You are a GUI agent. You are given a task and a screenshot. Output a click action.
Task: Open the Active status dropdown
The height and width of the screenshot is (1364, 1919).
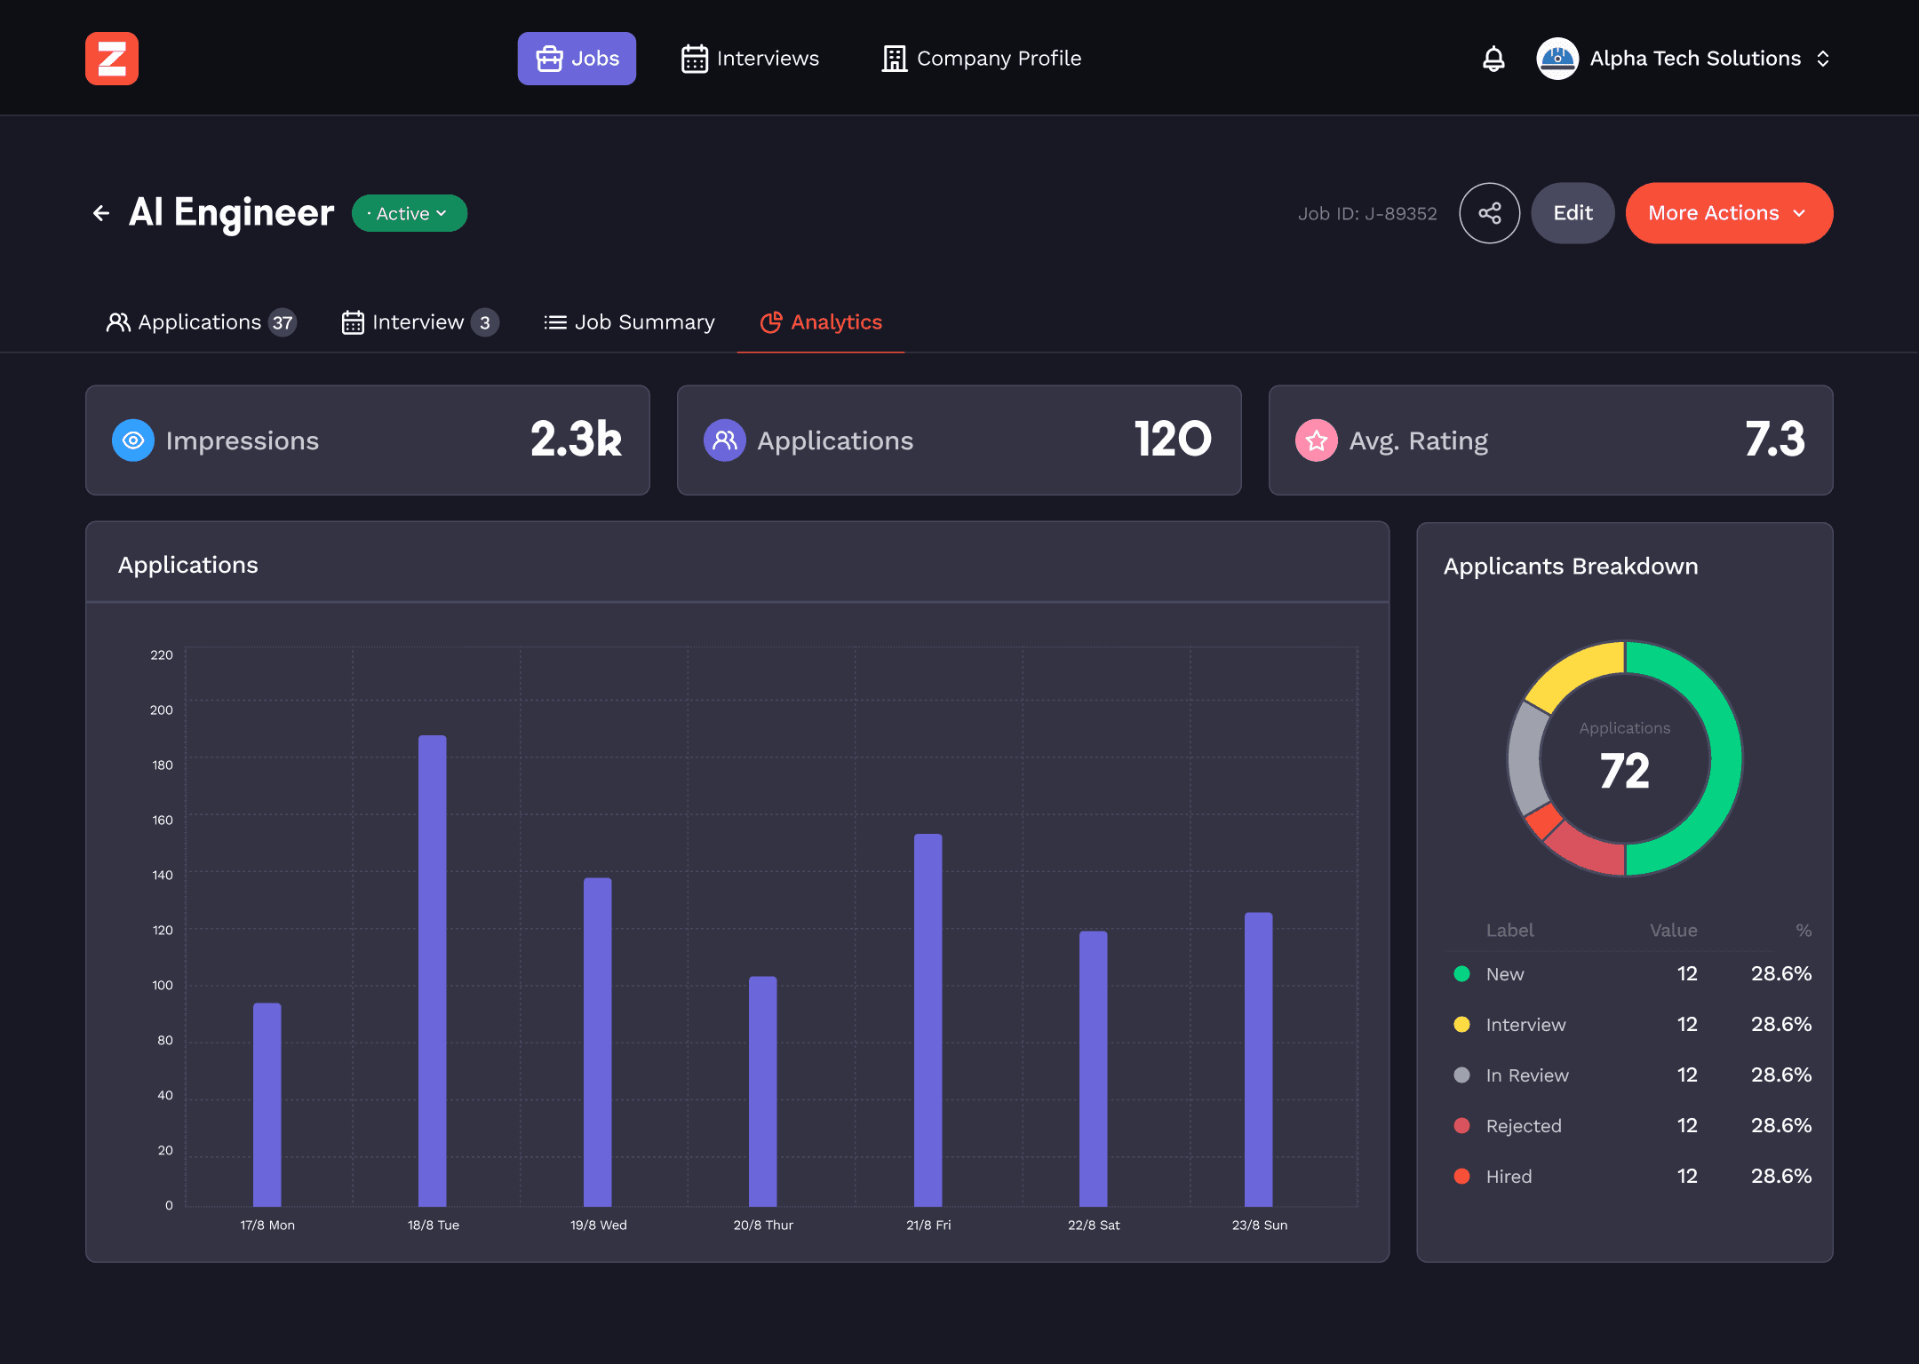(410, 213)
